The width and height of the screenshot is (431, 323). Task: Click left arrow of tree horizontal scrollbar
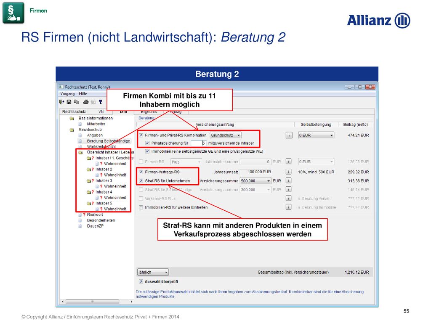(x=63, y=302)
